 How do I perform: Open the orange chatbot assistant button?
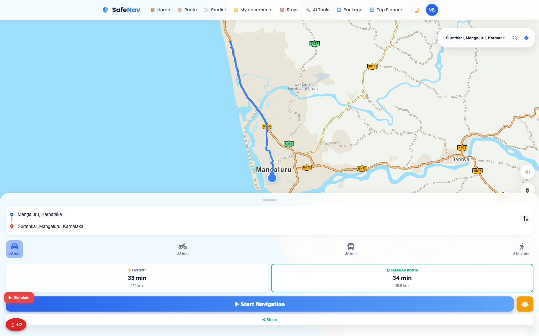525,304
